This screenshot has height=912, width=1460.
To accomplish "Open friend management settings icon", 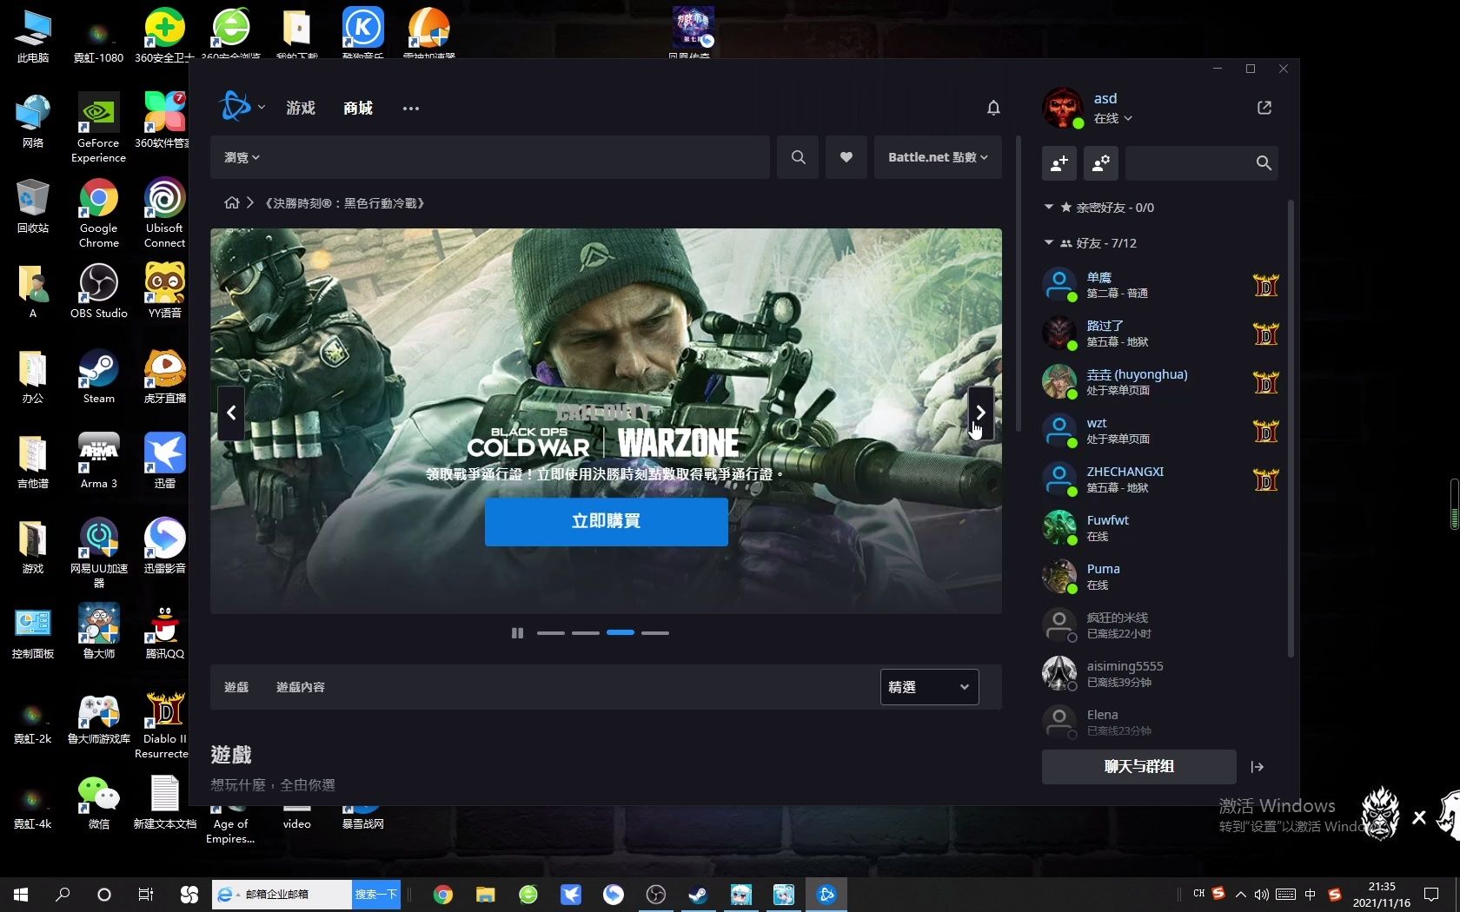I will (1100, 163).
